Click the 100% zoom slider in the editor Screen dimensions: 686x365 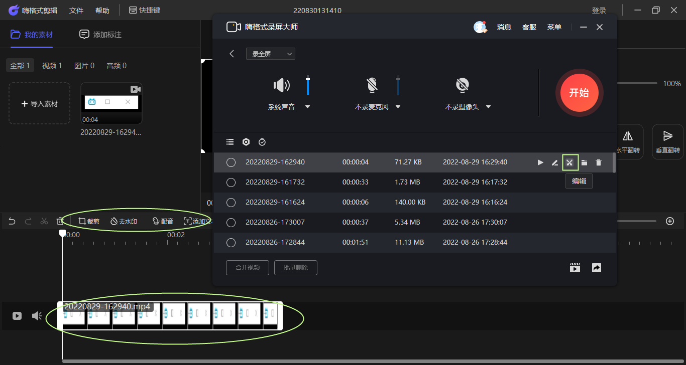point(637,83)
